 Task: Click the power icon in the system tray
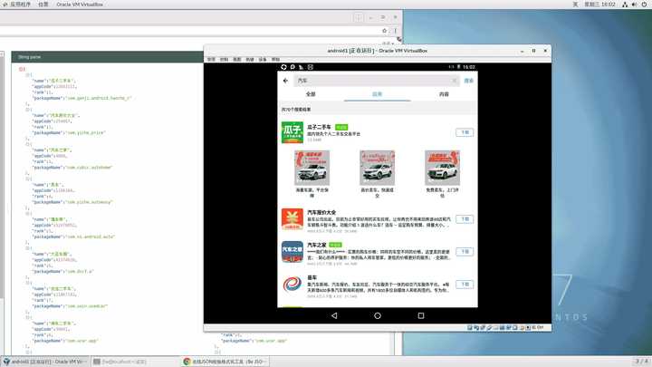[644, 5]
